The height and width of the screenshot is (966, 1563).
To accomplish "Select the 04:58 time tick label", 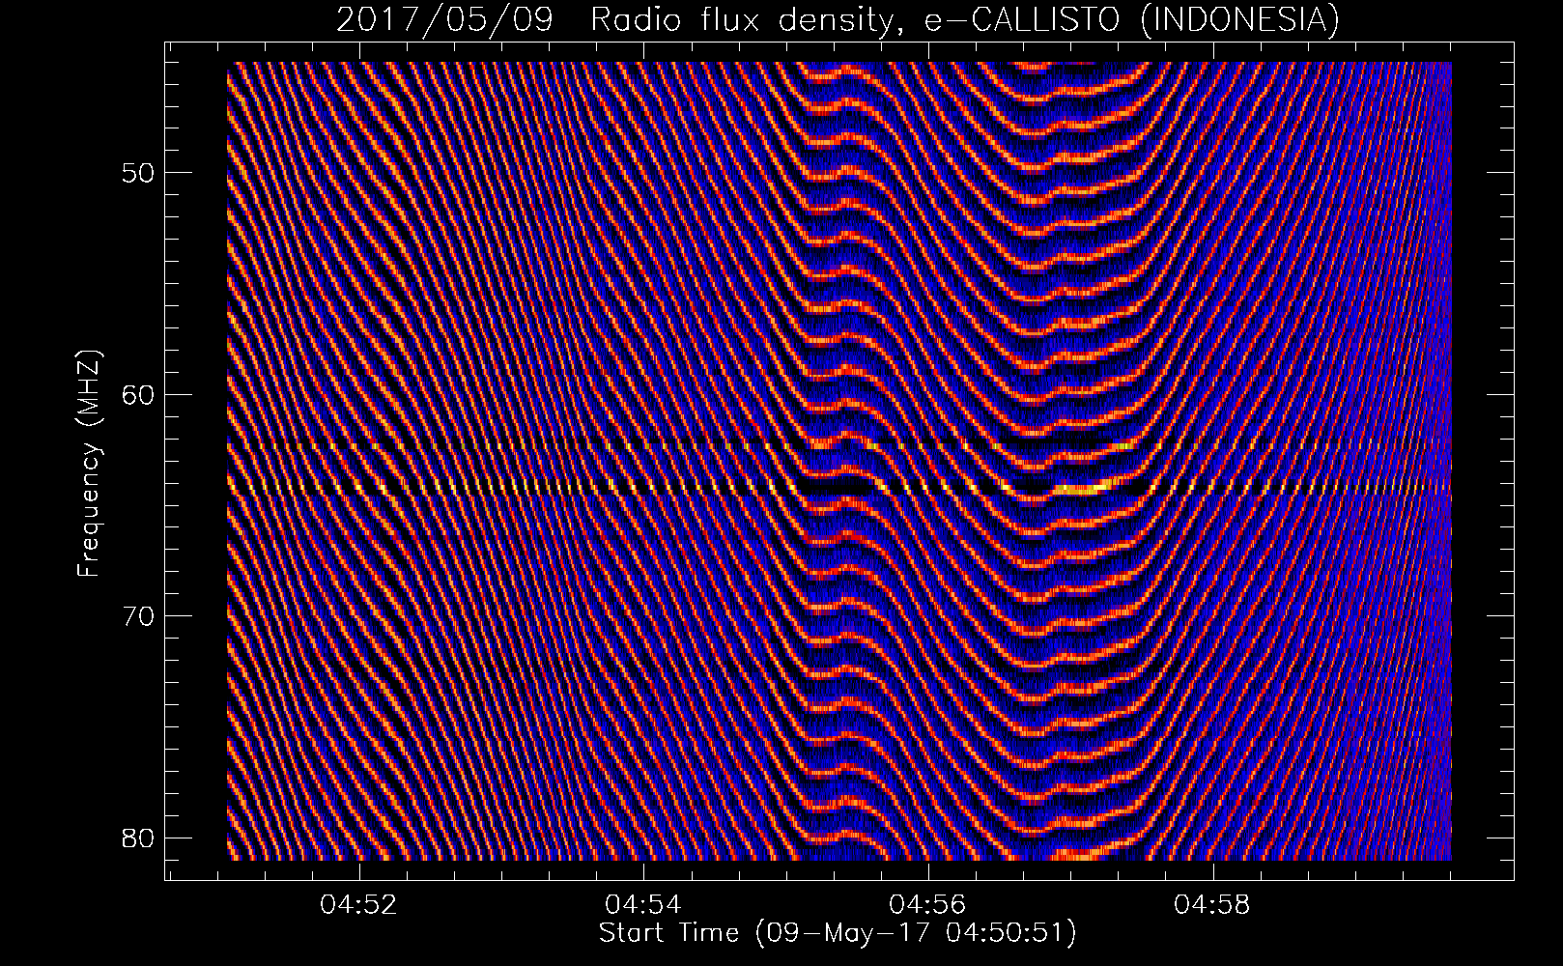I will [1212, 905].
